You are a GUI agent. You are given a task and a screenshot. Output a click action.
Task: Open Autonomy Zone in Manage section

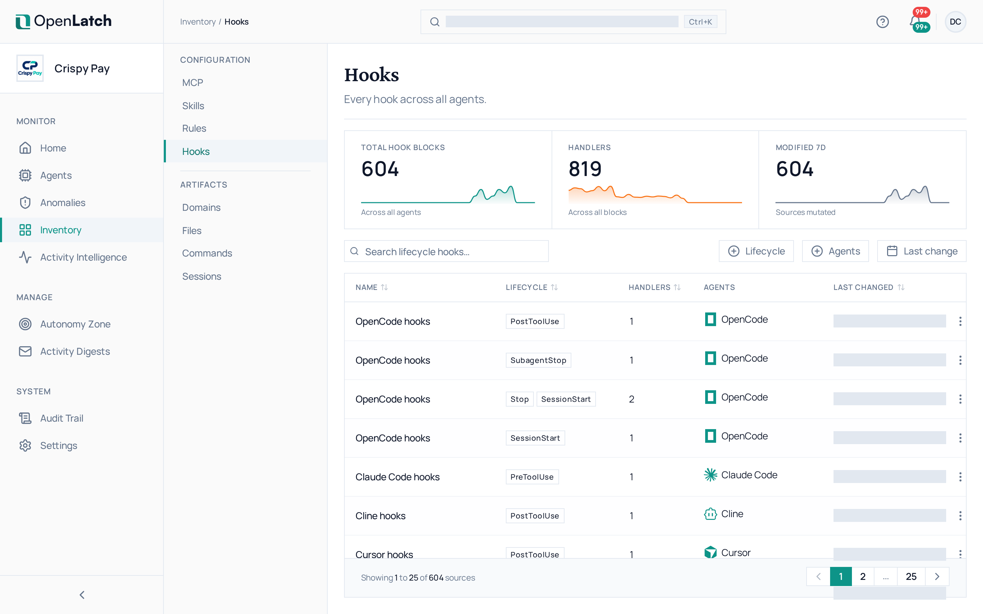click(82, 324)
